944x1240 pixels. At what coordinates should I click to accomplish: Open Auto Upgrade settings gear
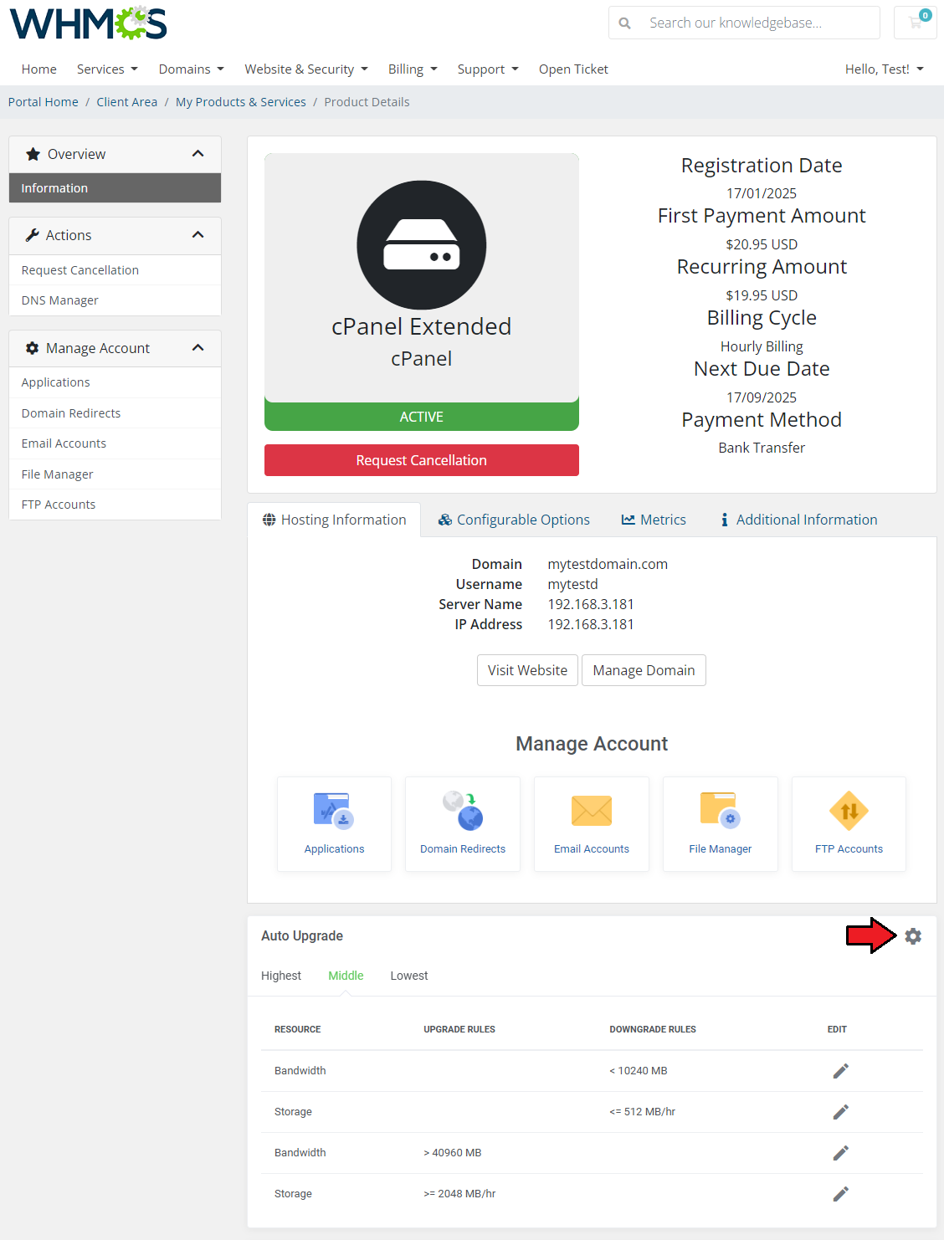click(913, 936)
